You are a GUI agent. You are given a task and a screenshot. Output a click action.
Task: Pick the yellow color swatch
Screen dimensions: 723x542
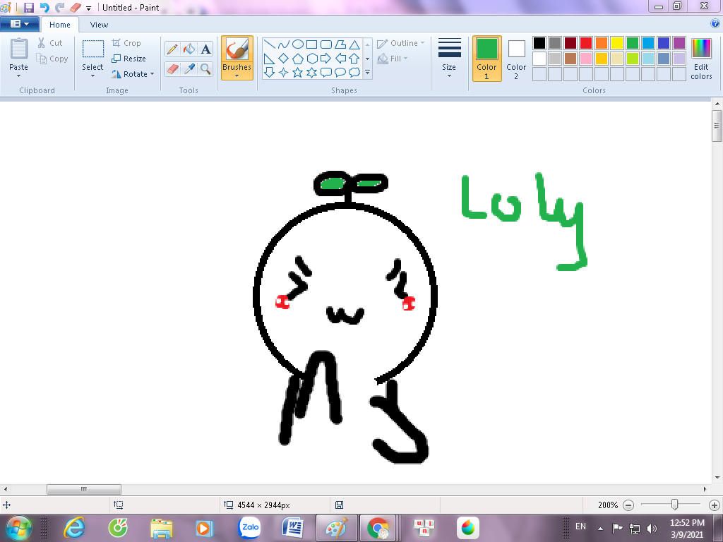[x=617, y=43]
